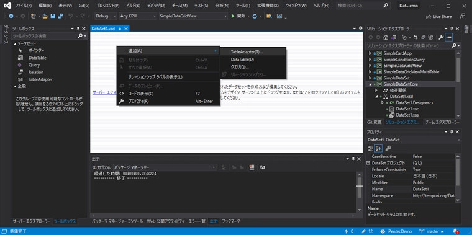The height and width of the screenshot is (235, 472).
Task: Switch Properties panel to alphabetical sort
Action: tap(379, 148)
